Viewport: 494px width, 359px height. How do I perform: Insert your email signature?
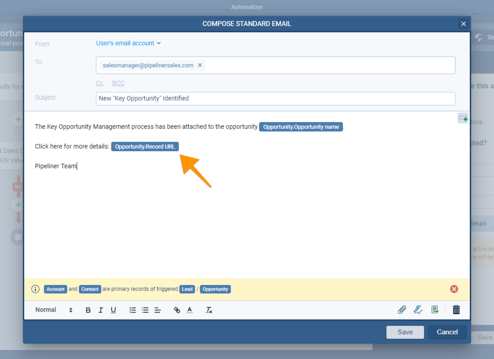[x=418, y=310]
